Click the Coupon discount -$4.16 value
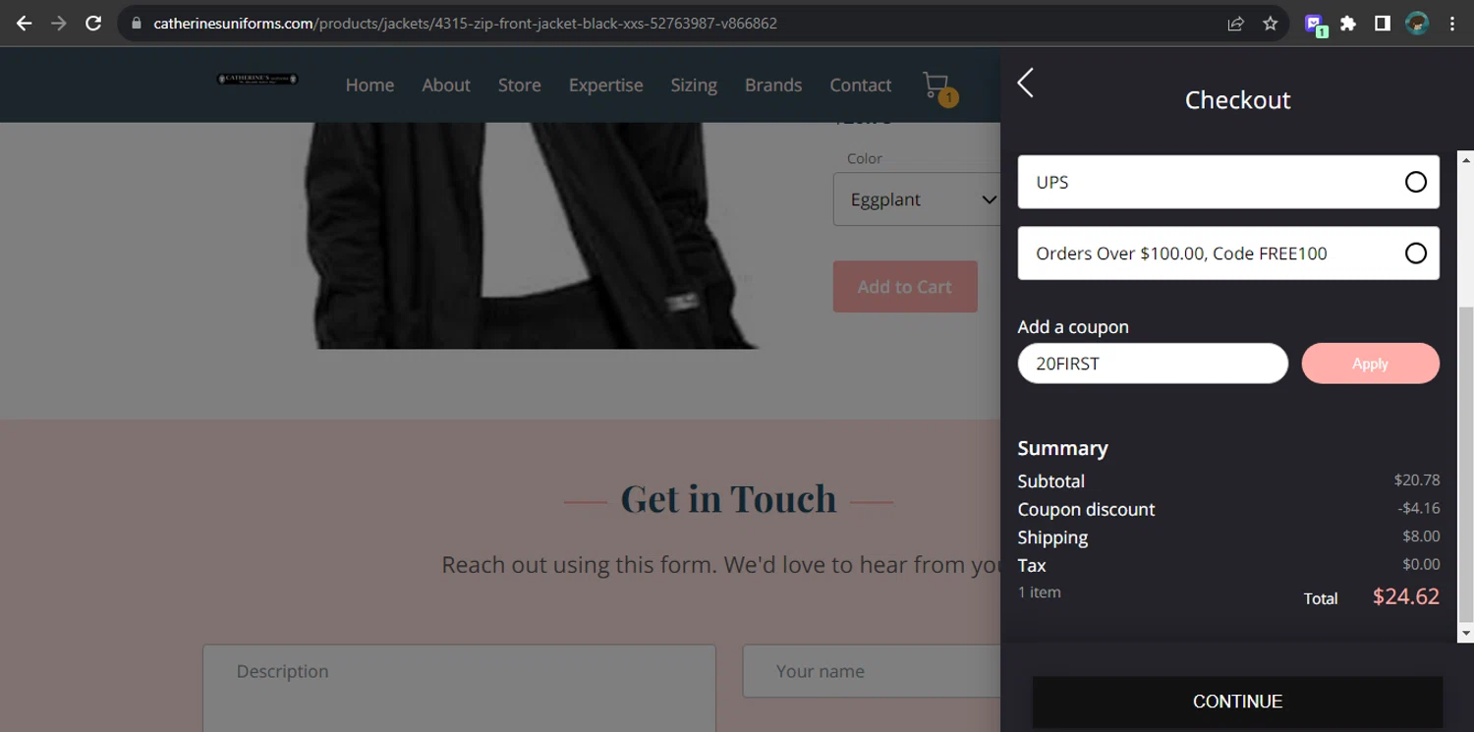The image size is (1474, 732). click(1419, 509)
